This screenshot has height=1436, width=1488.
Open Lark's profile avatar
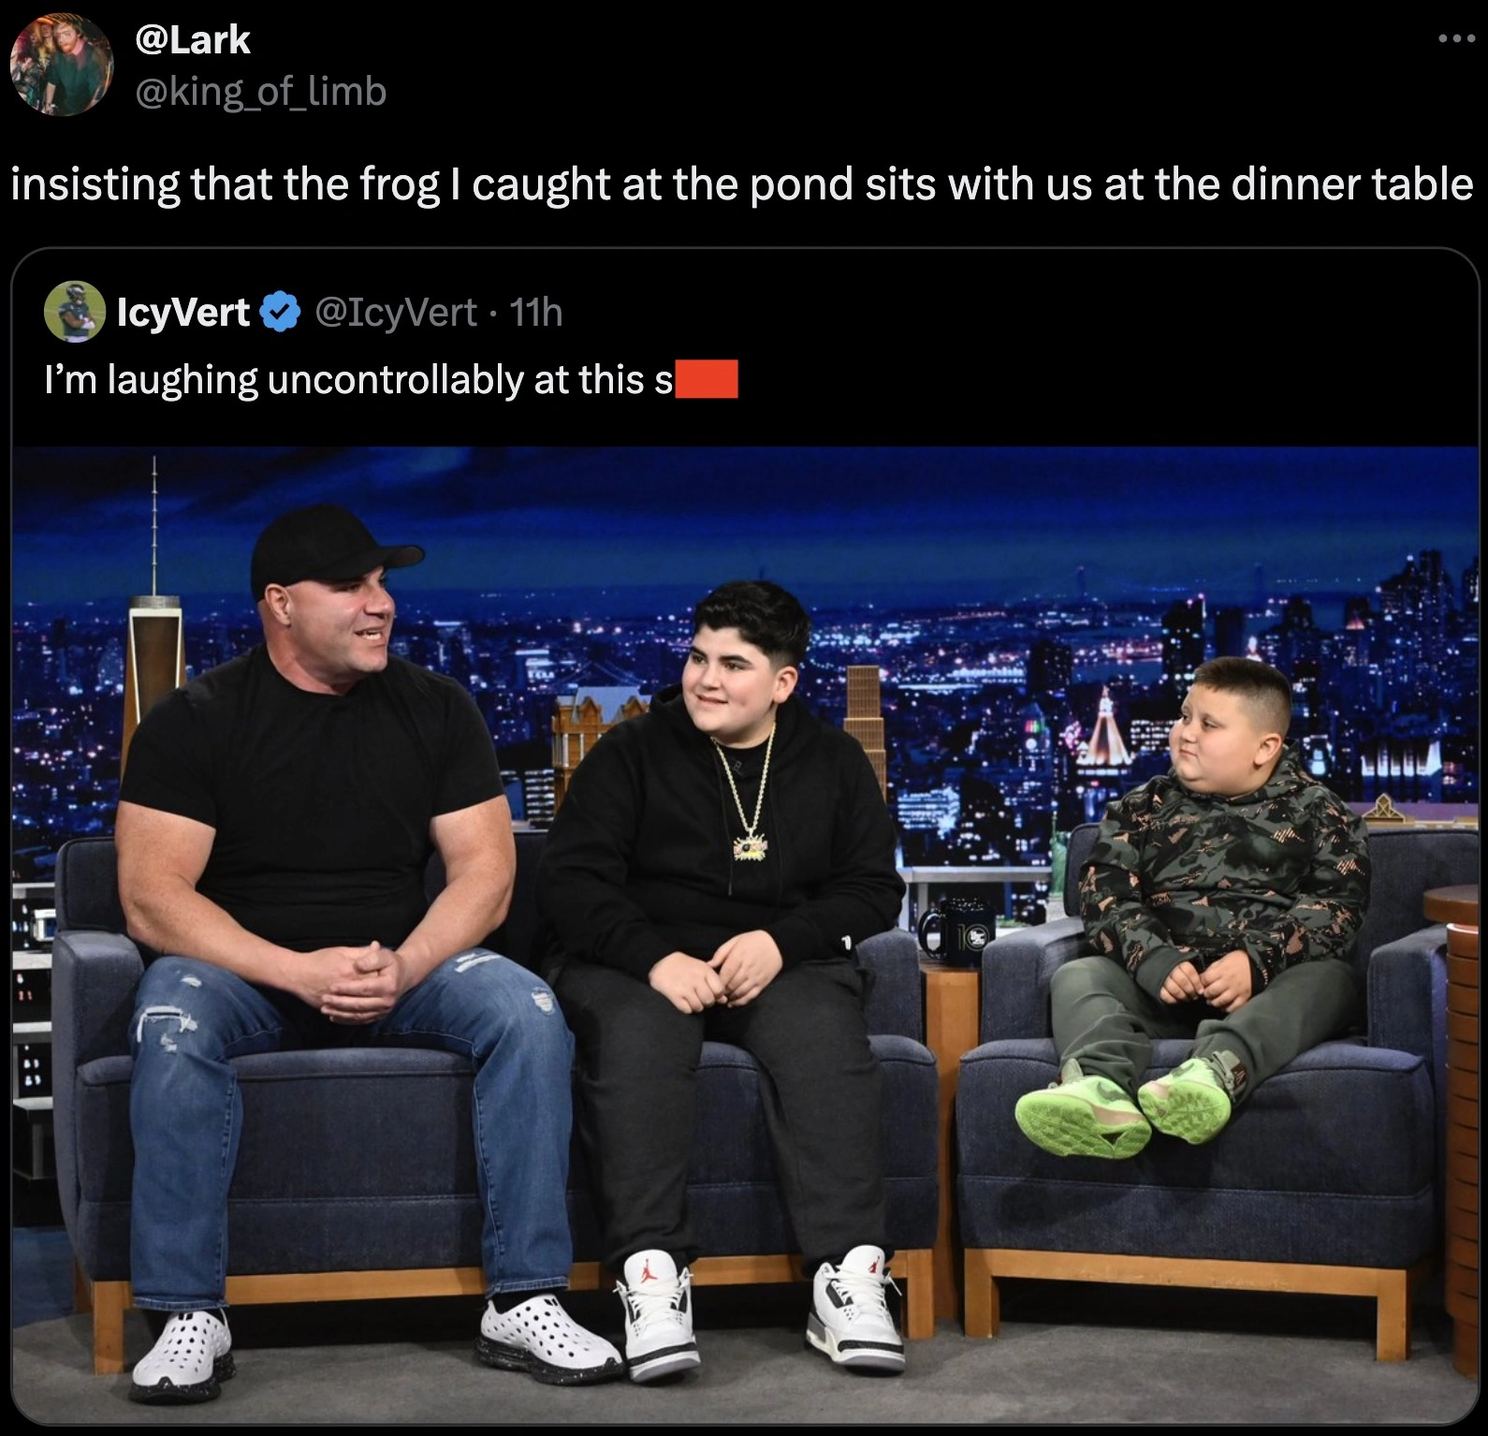click(x=61, y=65)
